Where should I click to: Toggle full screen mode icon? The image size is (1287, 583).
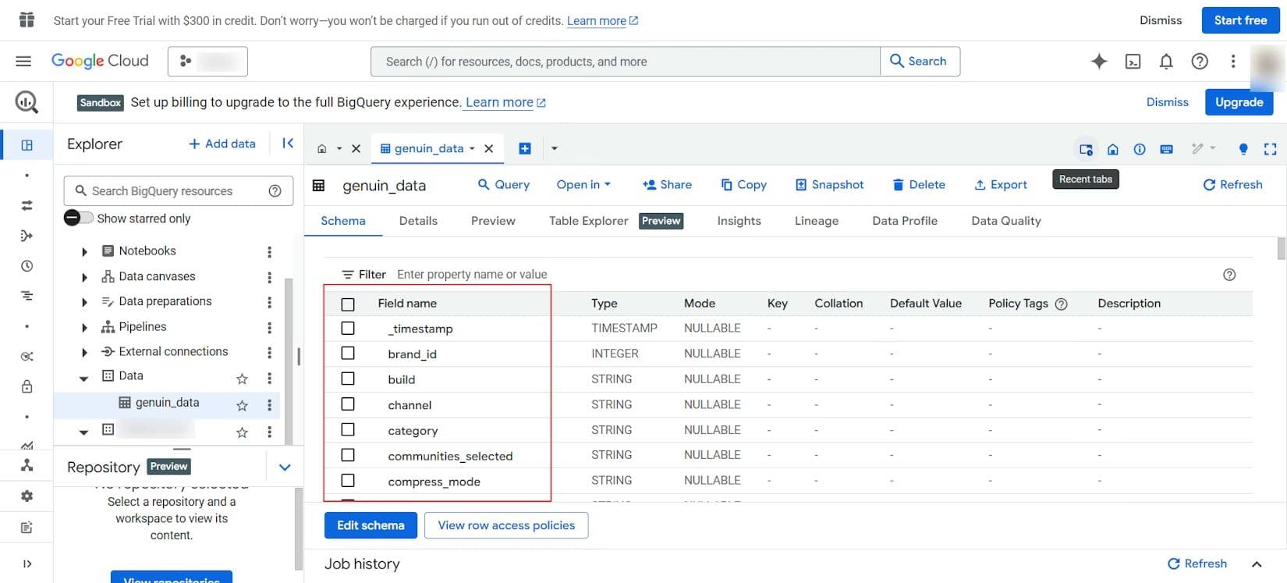coord(1270,148)
